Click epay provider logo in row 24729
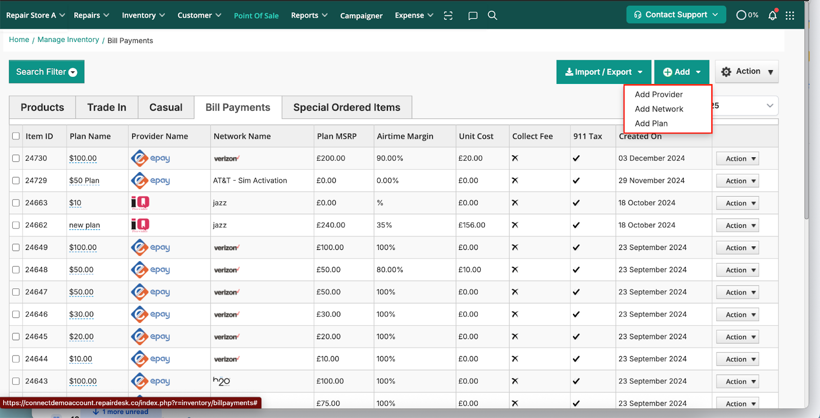Viewport: 820px width, 418px height. [x=150, y=181]
